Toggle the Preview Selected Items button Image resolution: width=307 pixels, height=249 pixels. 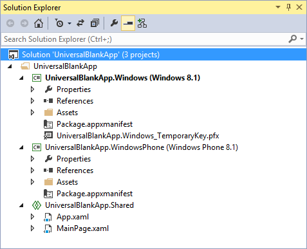click(x=128, y=23)
